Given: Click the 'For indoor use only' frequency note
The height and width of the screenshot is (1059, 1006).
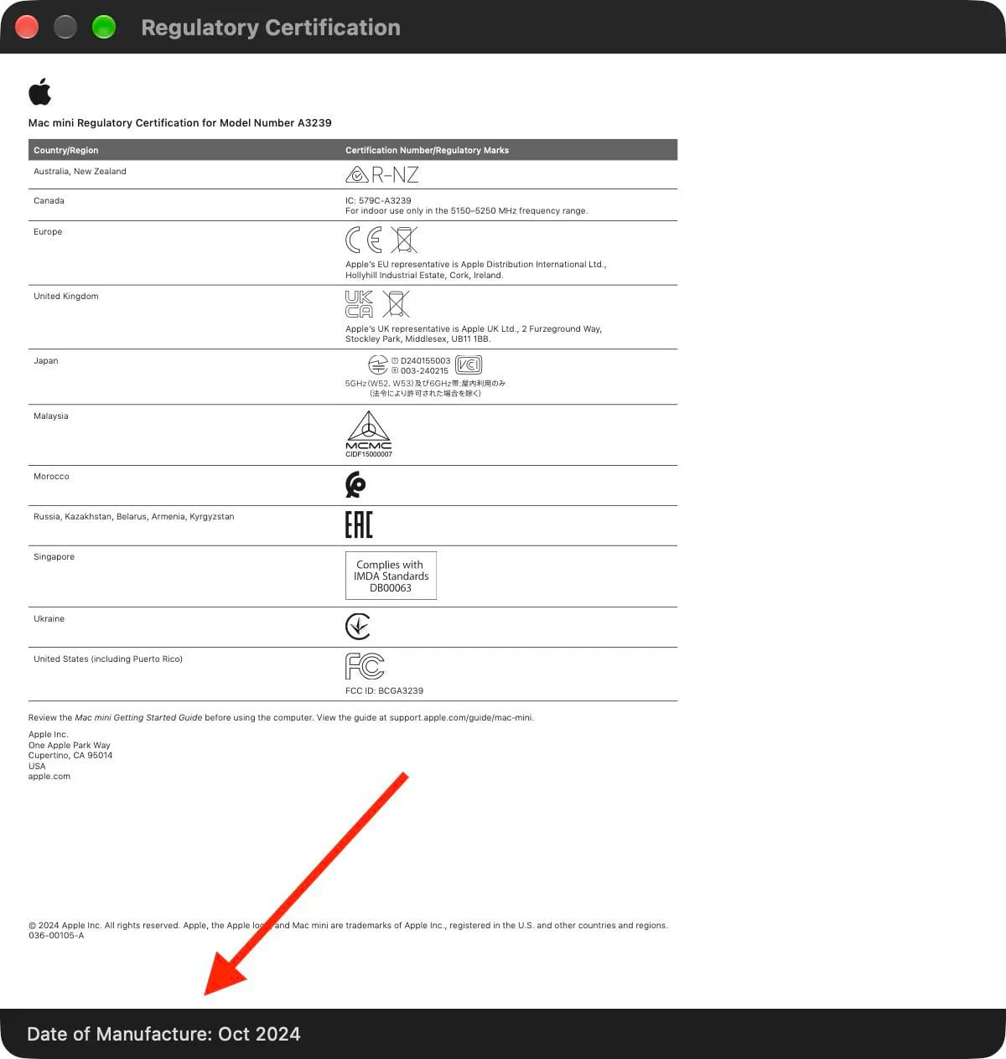Looking at the screenshot, I should [x=467, y=211].
